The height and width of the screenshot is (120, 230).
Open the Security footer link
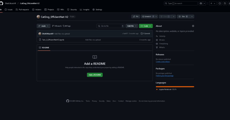coord(102,101)
